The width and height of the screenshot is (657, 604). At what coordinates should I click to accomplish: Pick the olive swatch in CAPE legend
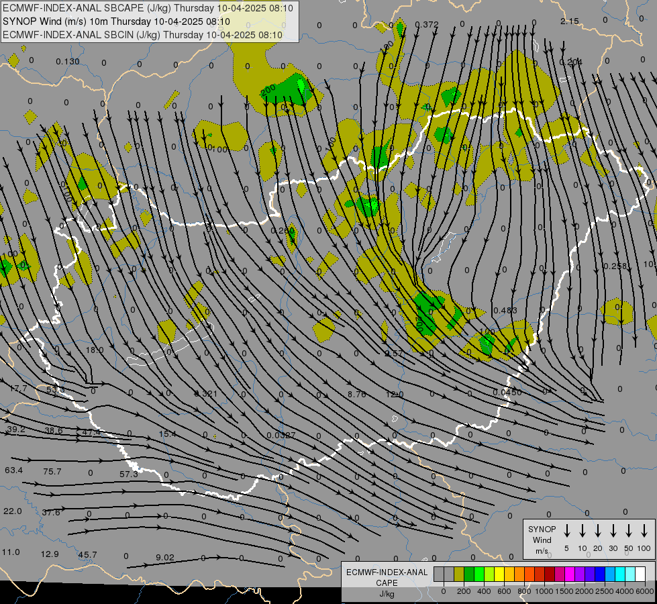tap(459, 574)
